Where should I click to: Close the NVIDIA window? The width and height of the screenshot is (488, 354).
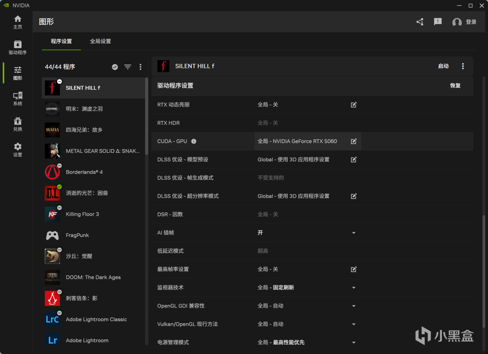482,5
